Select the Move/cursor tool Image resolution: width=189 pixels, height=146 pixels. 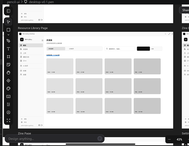pos(8,22)
